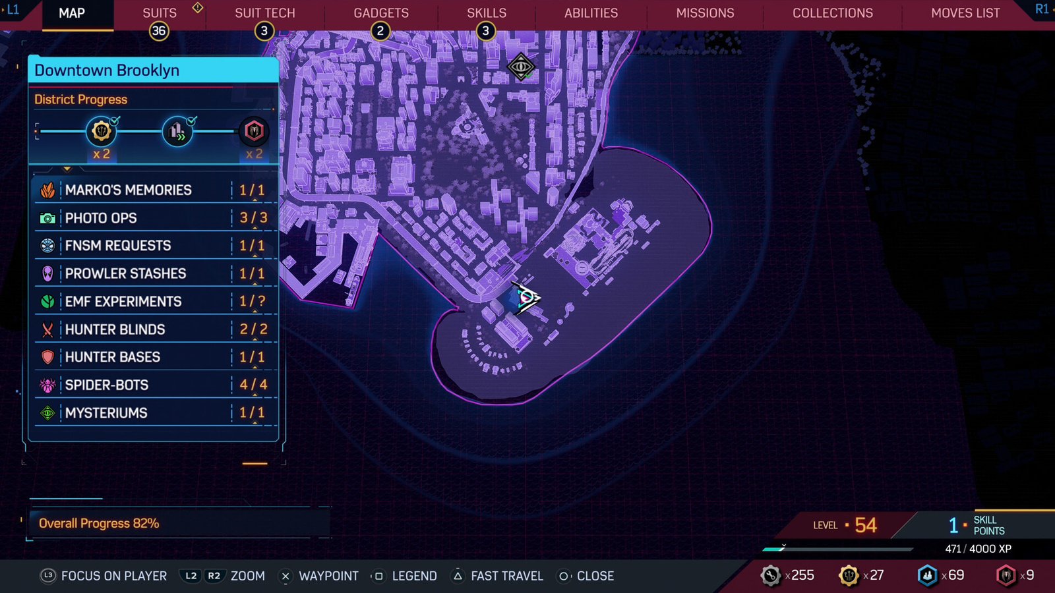Click the XP progress bar
This screenshot has width=1055, height=593.
(x=837, y=548)
